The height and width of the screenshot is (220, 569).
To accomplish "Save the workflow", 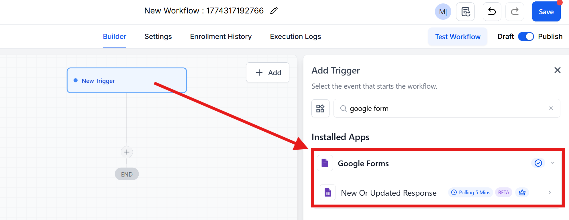I will coord(546,12).
